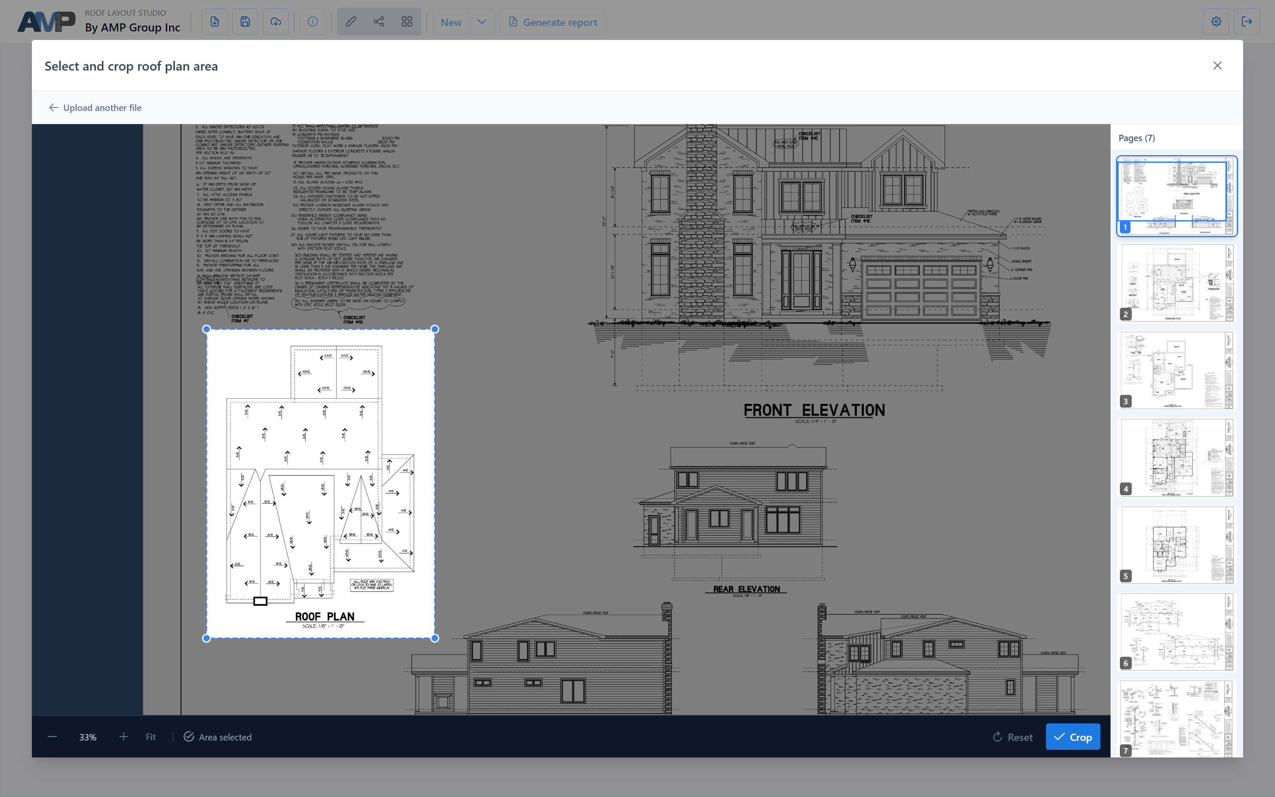Click top-right crop selection handle
The height and width of the screenshot is (797, 1275).
[435, 329]
